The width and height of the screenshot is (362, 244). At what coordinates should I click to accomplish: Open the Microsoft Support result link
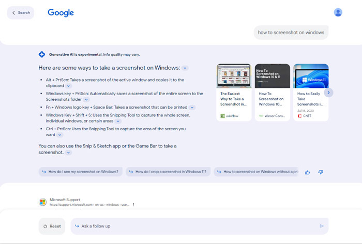[x=65, y=200]
